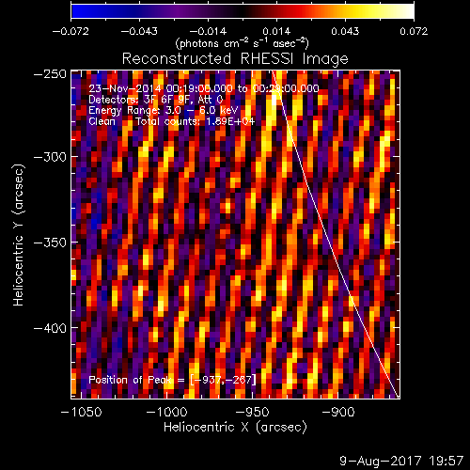Click the color bar label -0.072
This screenshot has width=470, height=470.
[70, 31]
